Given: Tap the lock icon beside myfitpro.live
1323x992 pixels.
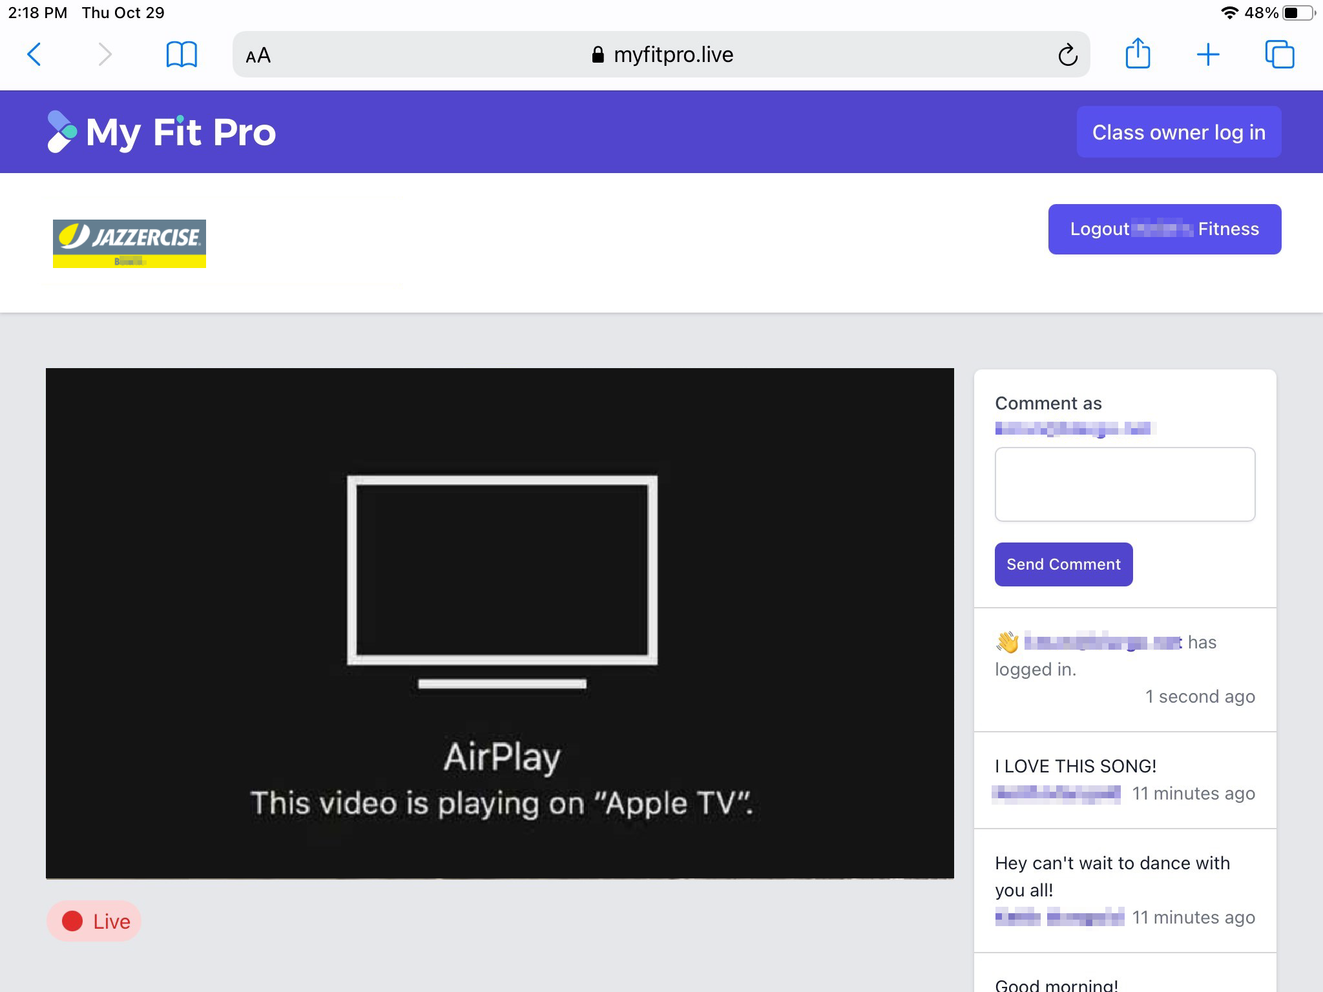Looking at the screenshot, I should 598,55.
